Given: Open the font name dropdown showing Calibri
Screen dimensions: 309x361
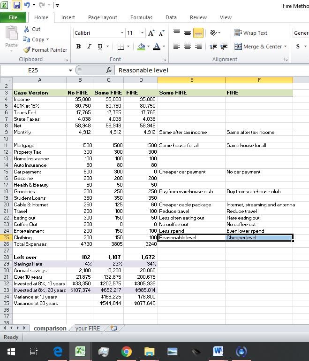Looking at the screenshot, I should (122, 33).
